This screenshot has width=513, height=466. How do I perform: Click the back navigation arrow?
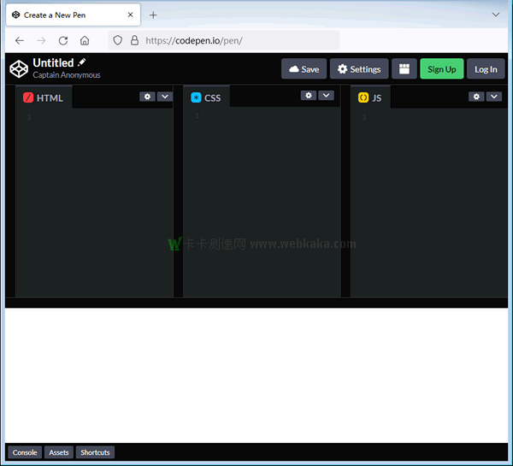(x=20, y=40)
